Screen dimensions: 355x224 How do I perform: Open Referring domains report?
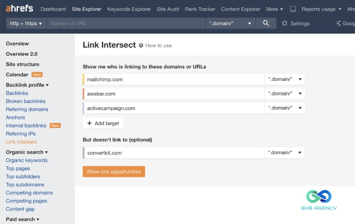(x=27, y=109)
